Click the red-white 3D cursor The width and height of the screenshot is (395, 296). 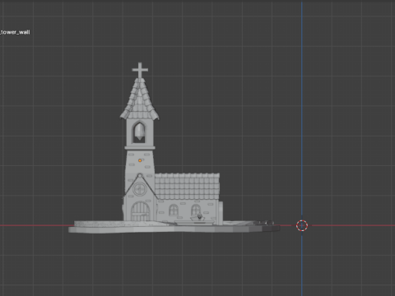coord(302,225)
